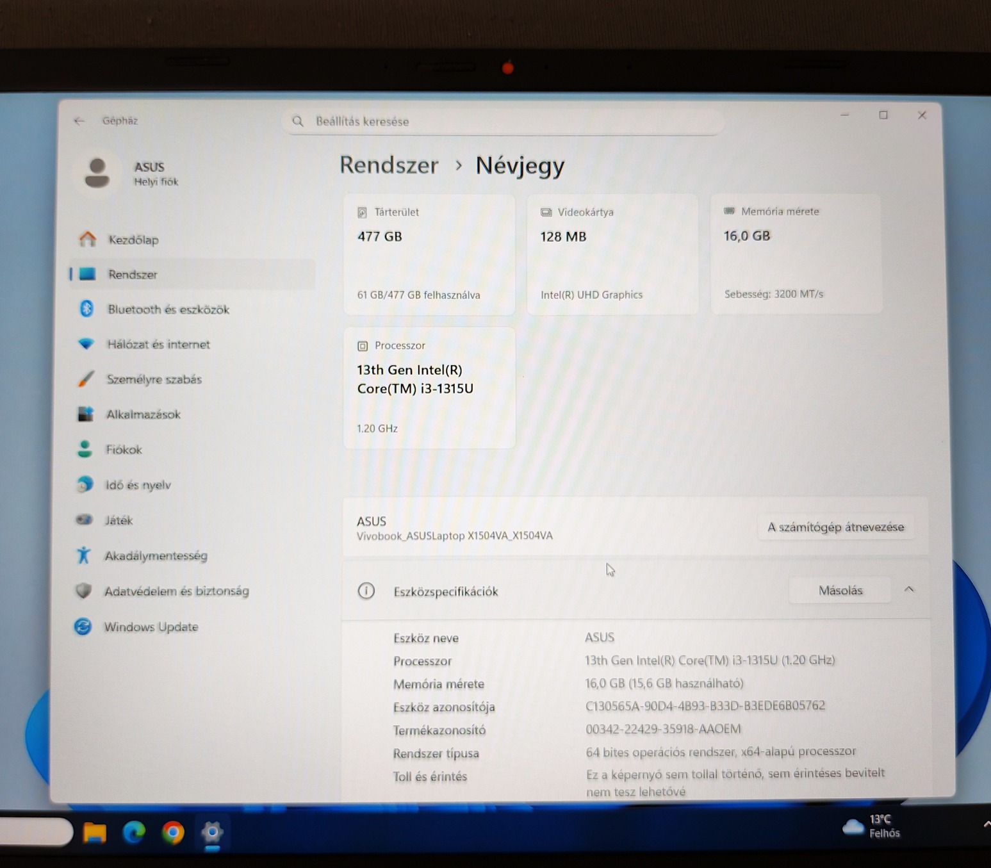
Task: Click the taskbar search box
Action: [x=35, y=831]
